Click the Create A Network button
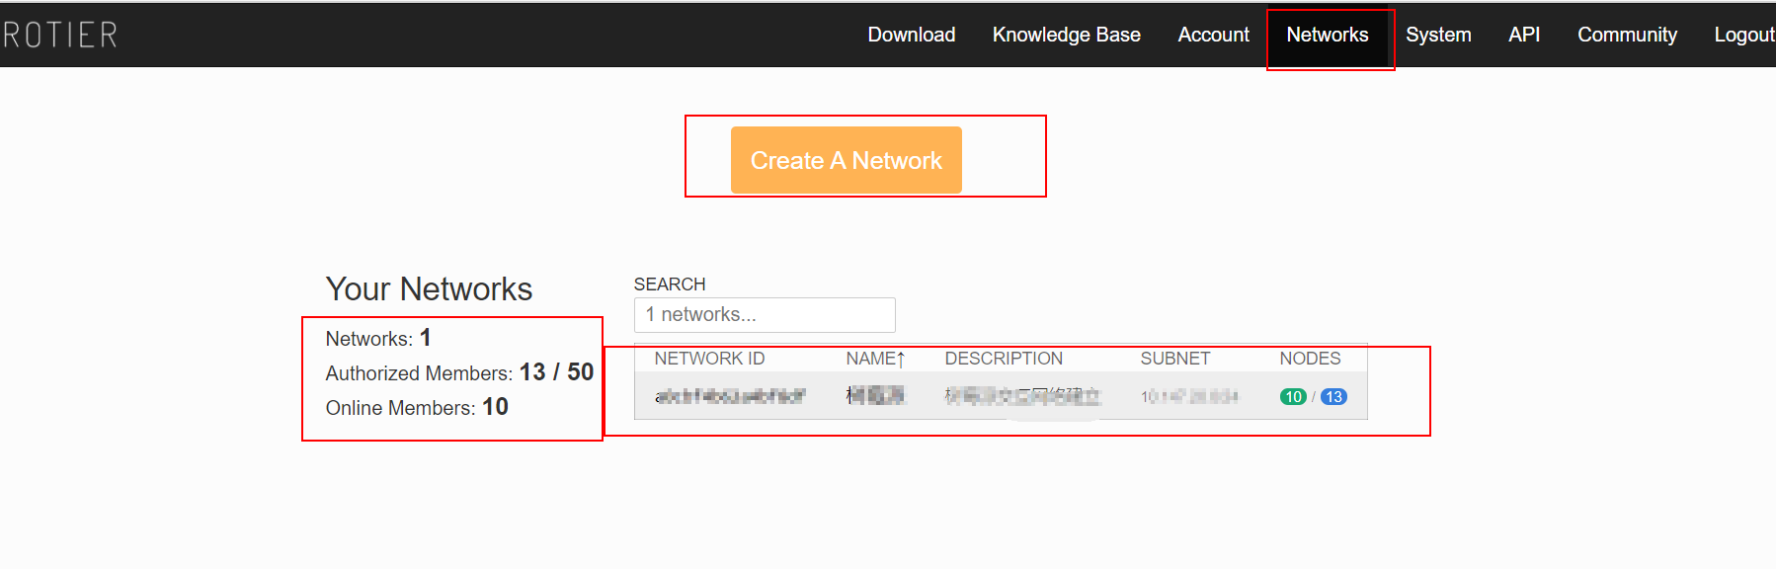 (847, 160)
